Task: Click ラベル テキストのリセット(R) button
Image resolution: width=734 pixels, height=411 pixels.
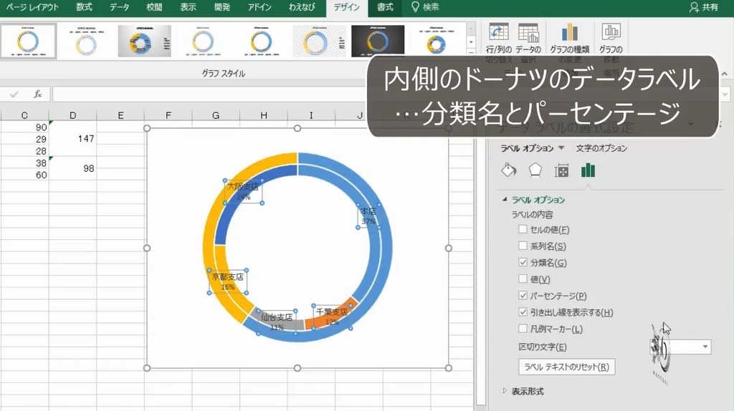Action: 566,367
